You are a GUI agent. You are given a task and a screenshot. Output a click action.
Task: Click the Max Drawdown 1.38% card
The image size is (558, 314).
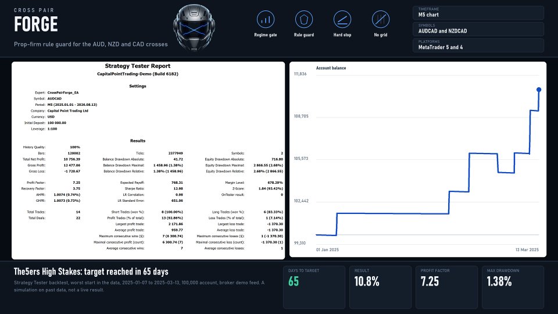(x=513, y=287)
